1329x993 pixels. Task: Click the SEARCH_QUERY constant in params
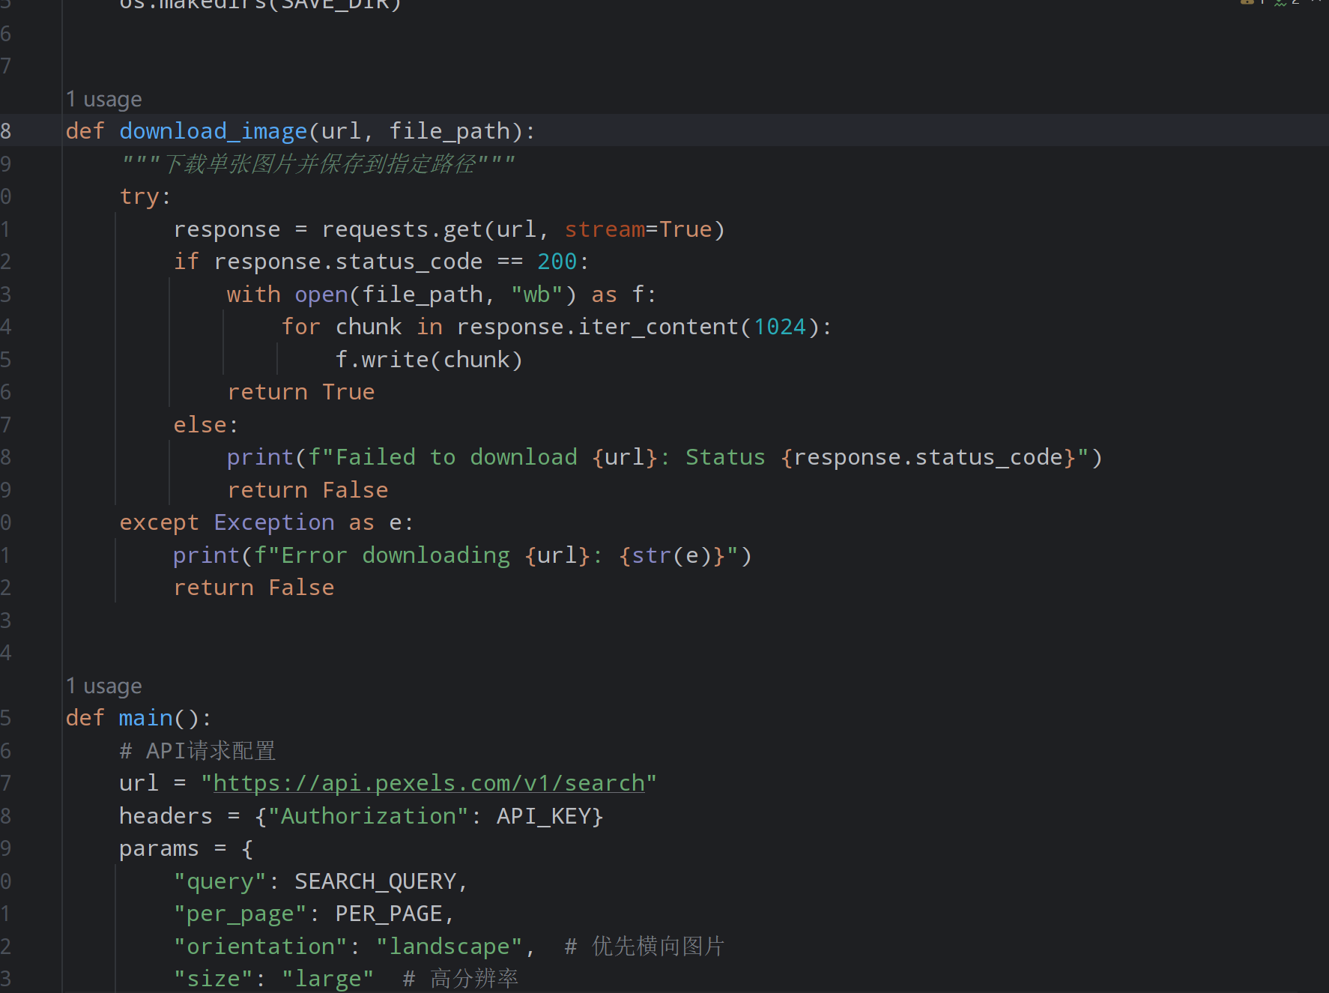point(378,880)
